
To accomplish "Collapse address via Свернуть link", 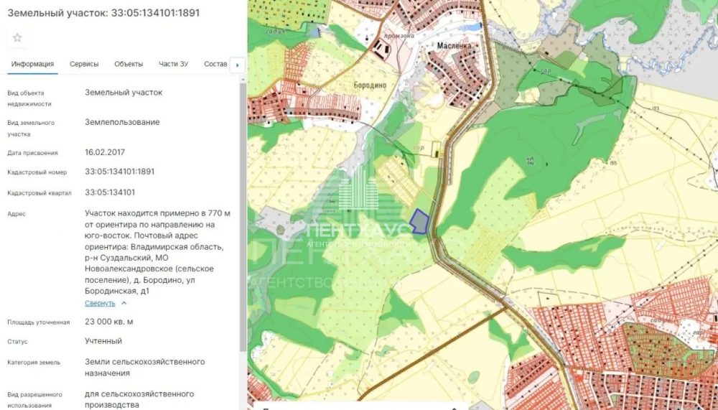I will pos(100,303).
